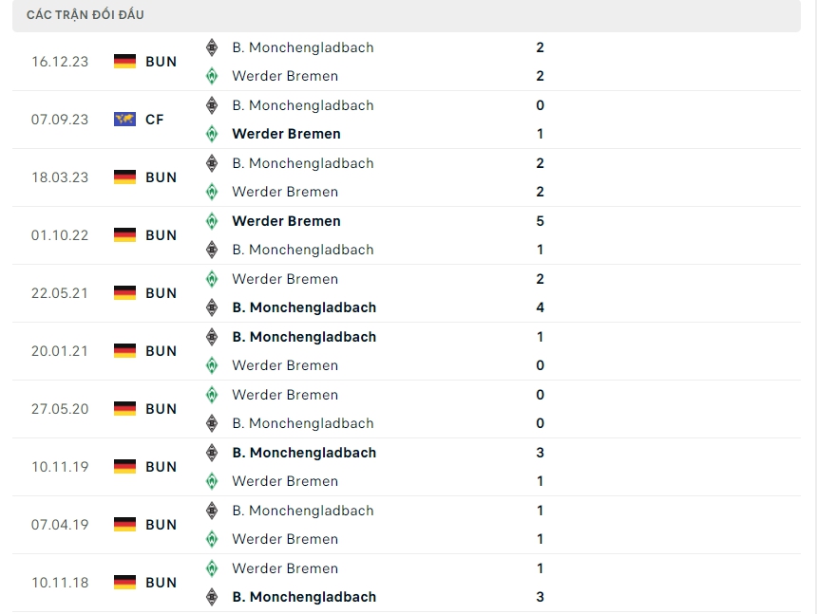
Task: Open bold Werder Bremen link from 07.09.23 match
Action: point(286,134)
